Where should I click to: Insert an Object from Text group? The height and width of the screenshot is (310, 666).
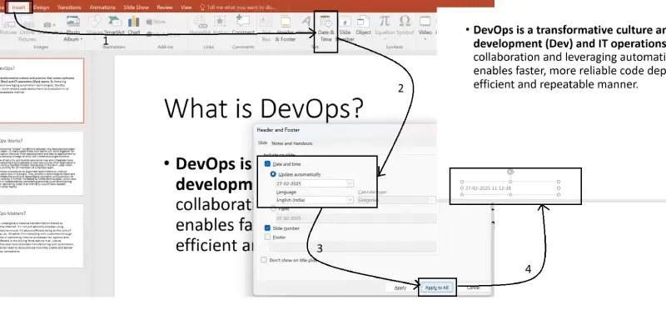point(363,26)
